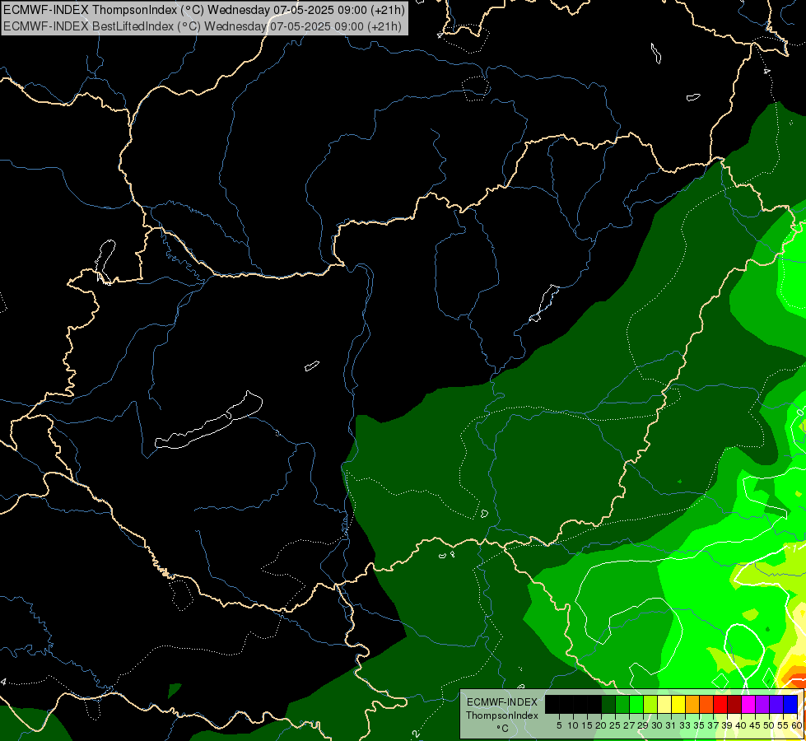The width and height of the screenshot is (806, 741).
Task: Click legend tick value '40'
Action: click(x=741, y=725)
